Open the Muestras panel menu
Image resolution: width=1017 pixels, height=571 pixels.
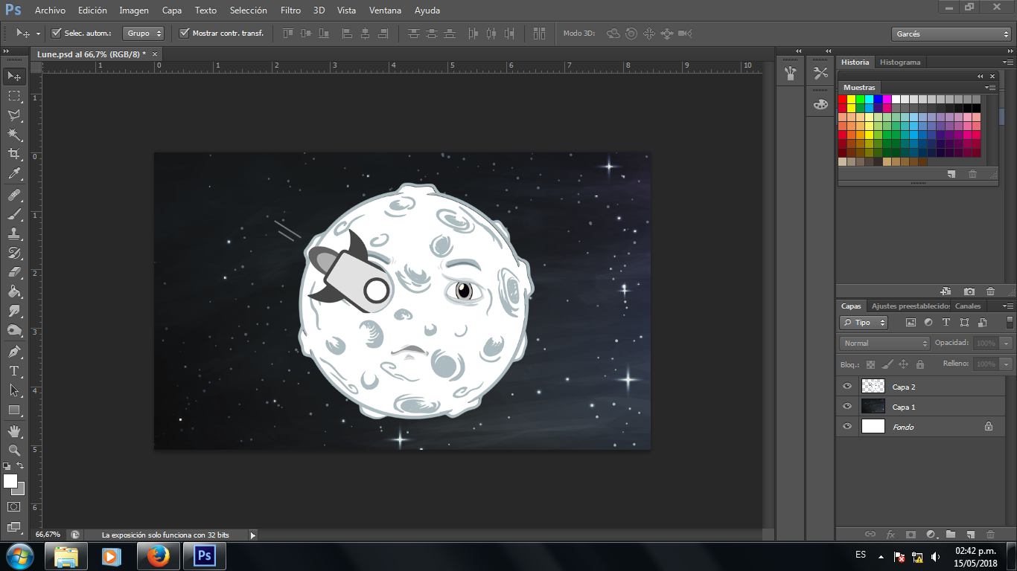[x=990, y=88]
